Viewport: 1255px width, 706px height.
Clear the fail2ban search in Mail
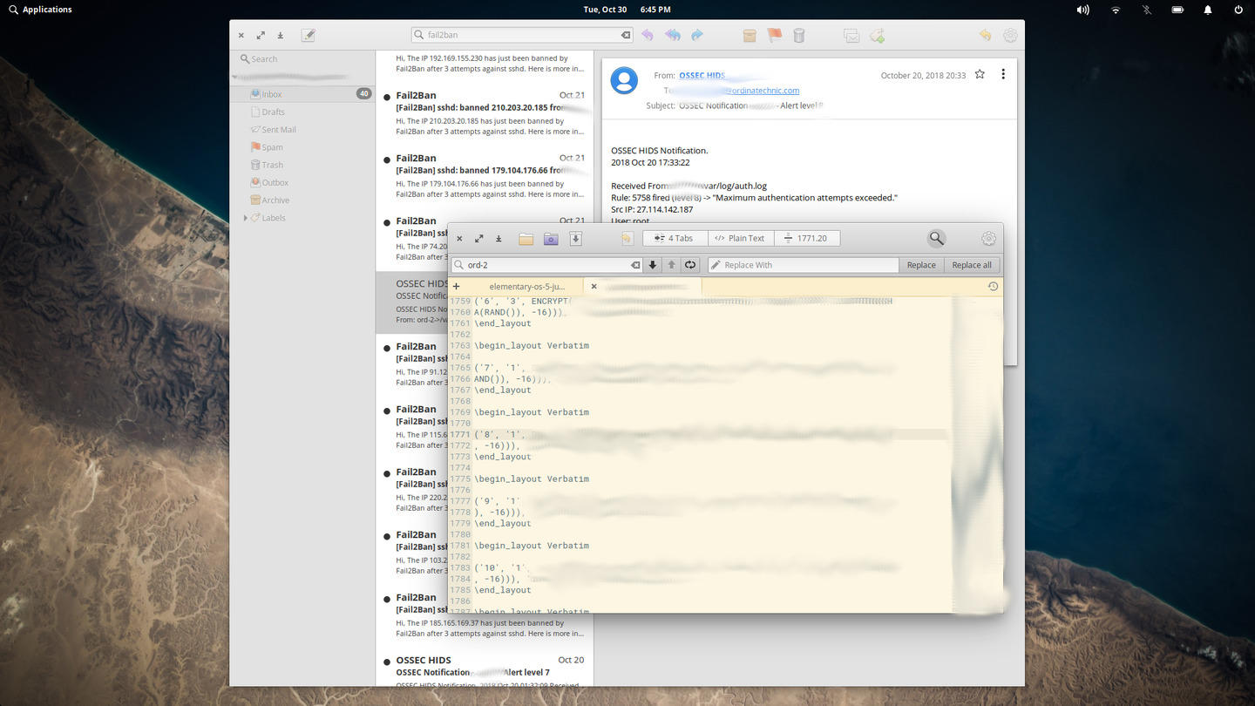click(x=625, y=35)
